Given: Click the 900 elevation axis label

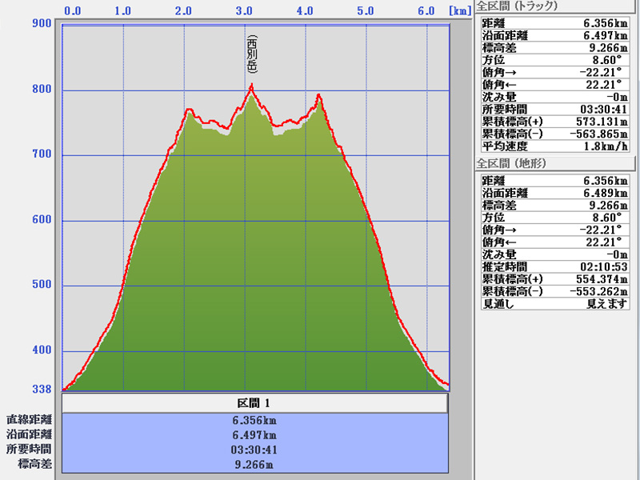Looking at the screenshot, I should click(42, 23).
